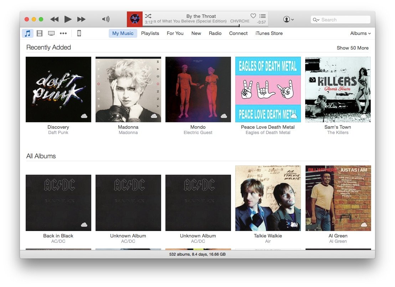Click the 532 albums status bar text
This screenshot has height=287, width=395.
coord(197,254)
